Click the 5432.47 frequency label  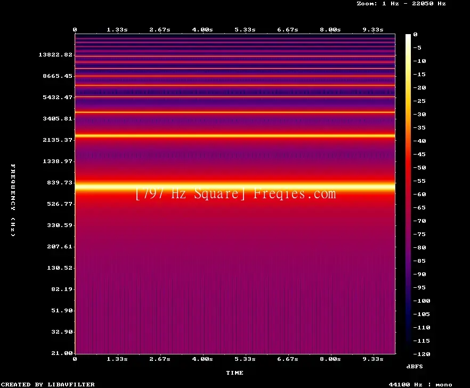(x=58, y=97)
